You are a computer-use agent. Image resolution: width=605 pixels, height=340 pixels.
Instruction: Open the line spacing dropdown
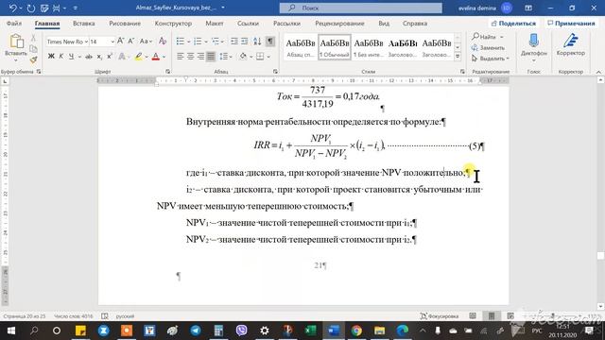pos(225,57)
